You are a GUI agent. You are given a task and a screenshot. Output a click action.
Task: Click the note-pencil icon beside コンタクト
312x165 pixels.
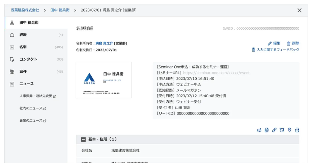[12, 59]
